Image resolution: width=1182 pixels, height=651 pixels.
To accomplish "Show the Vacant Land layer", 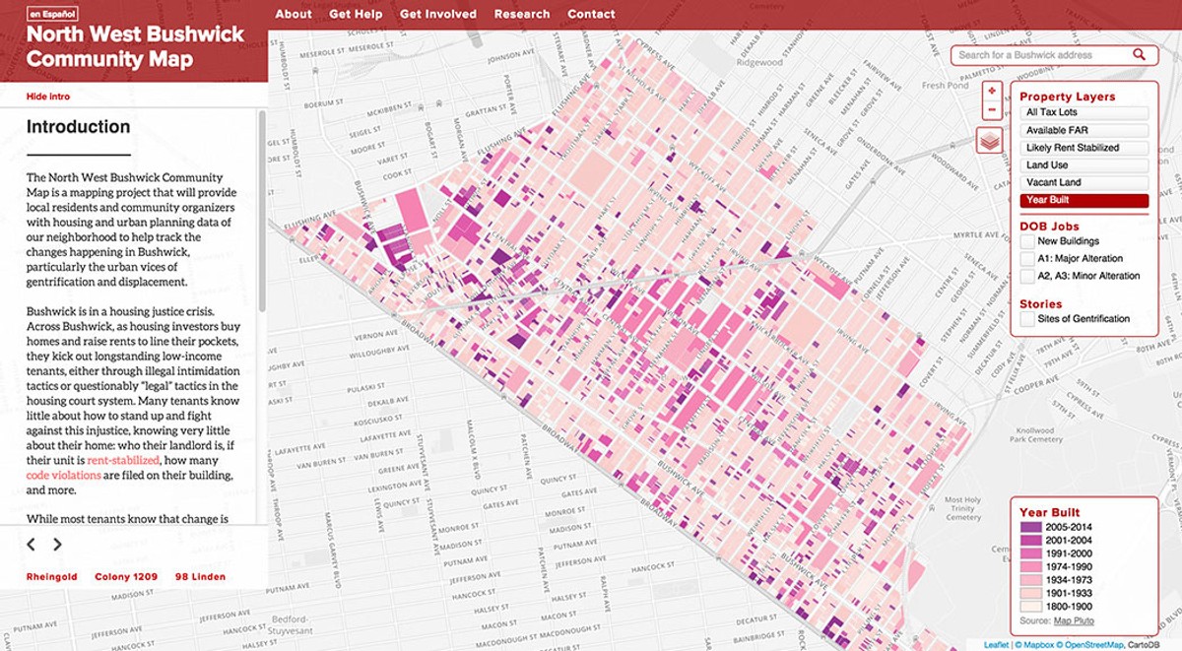I will 1084,183.
